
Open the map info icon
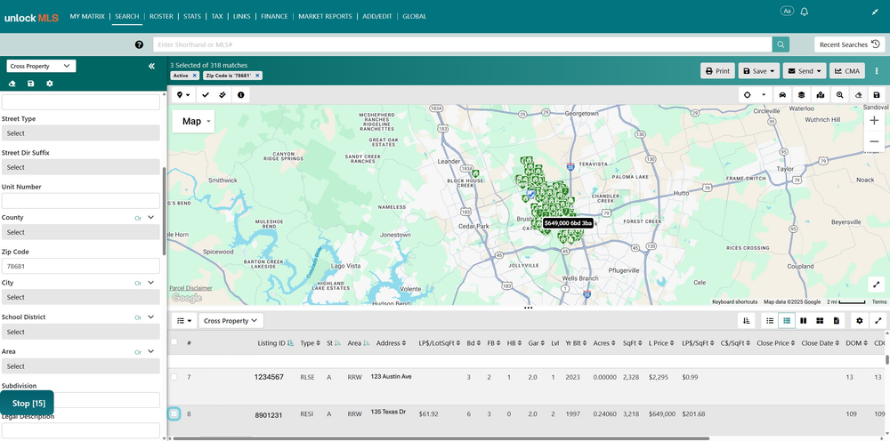tap(240, 94)
